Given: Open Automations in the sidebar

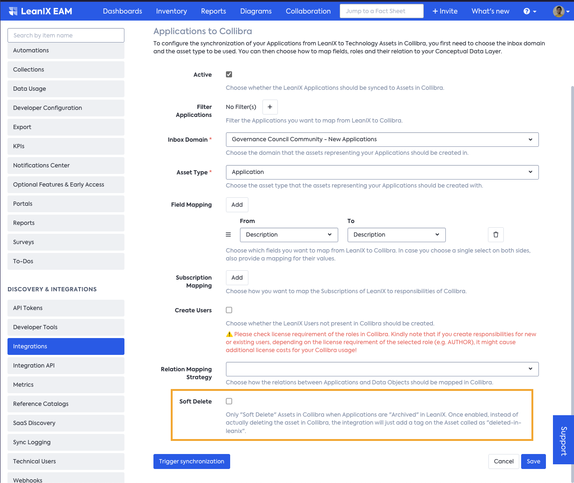Looking at the screenshot, I should tap(66, 50).
